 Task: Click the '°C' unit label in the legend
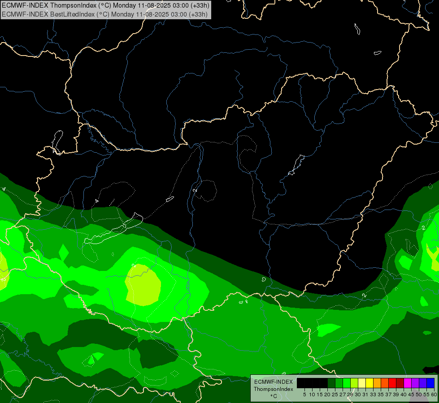[274, 396]
